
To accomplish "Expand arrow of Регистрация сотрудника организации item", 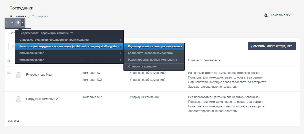I will pyautogui.click(x=121, y=47).
